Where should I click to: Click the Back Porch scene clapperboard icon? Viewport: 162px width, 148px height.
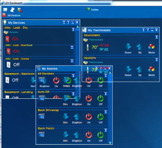pyautogui.click(x=41, y=135)
